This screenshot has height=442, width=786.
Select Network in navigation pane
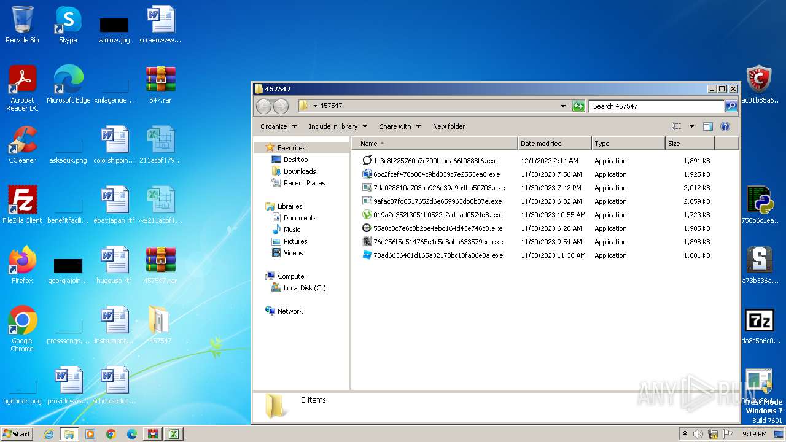tap(290, 311)
